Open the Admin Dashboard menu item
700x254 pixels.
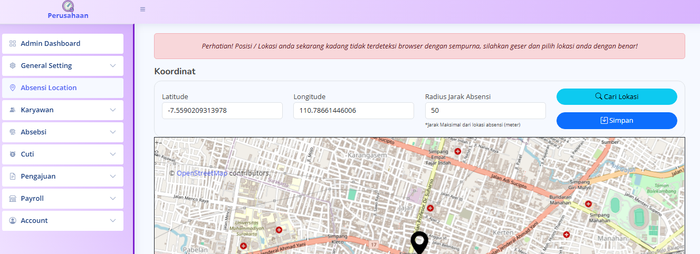tap(51, 44)
